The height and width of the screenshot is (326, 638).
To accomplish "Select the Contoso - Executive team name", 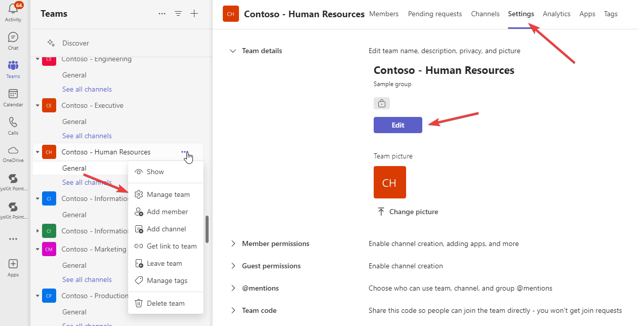I will click(x=93, y=105).
